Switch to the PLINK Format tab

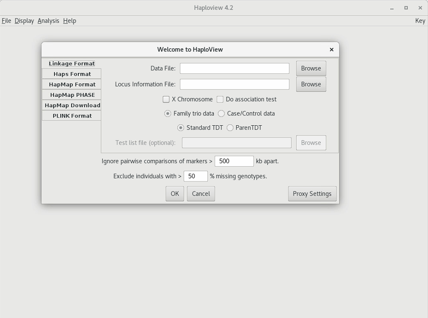tap(72, 116)
